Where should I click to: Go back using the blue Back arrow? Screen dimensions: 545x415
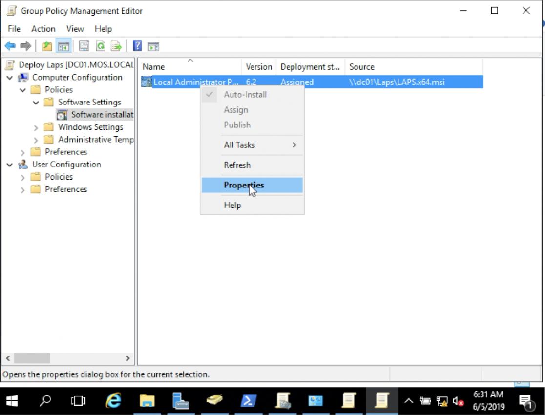pyautogui.click(x=10, y=46)
